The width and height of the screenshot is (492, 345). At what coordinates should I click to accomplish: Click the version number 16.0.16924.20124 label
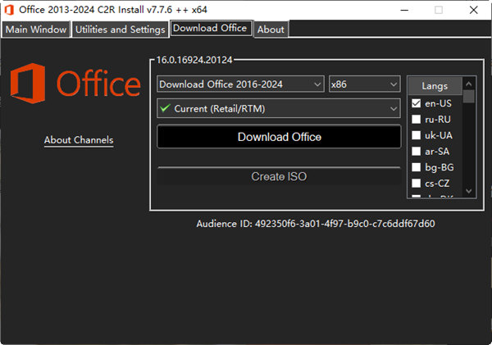(194, 60)
